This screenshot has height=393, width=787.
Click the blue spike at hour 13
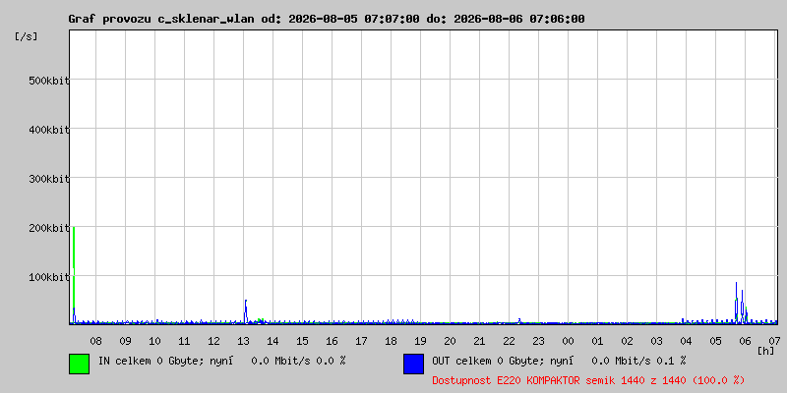tap(245, 311)
